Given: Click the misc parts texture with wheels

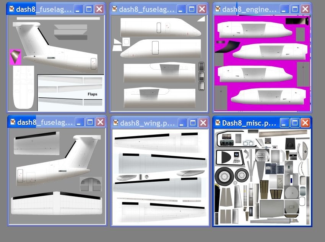Looking at the screenshot, I should click(262, 177).
